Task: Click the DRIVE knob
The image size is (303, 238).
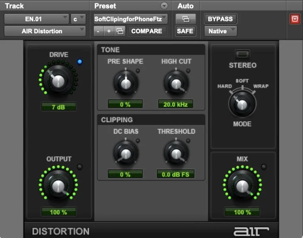Action: (x=58, y=80)
